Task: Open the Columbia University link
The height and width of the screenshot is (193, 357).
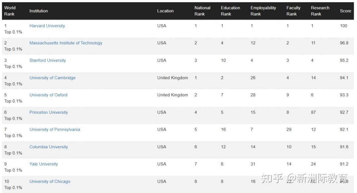Action: point(49,147)
